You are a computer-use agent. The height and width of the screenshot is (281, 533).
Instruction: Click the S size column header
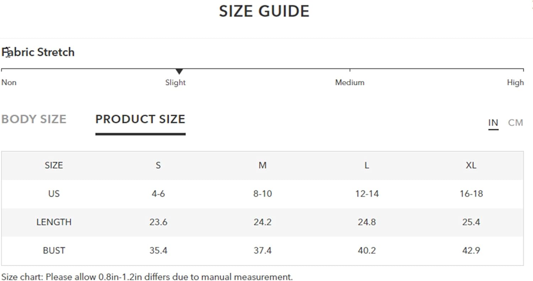[x=158, y=165]
